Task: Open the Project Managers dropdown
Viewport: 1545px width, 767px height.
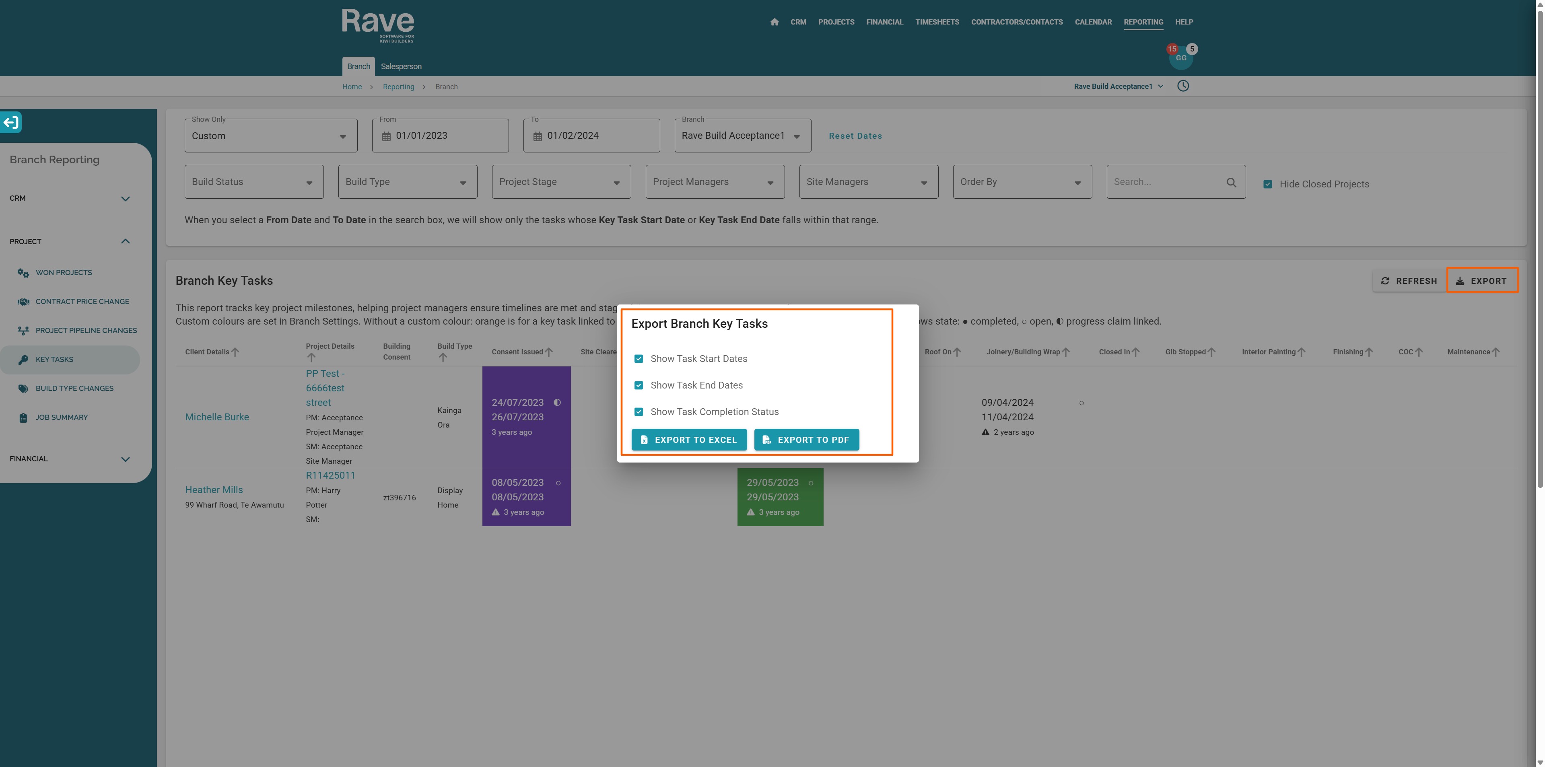Action: click(714, 182)
